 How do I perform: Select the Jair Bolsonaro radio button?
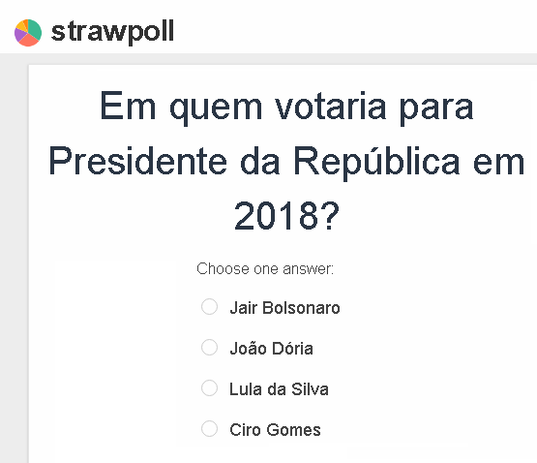point(209,307)
